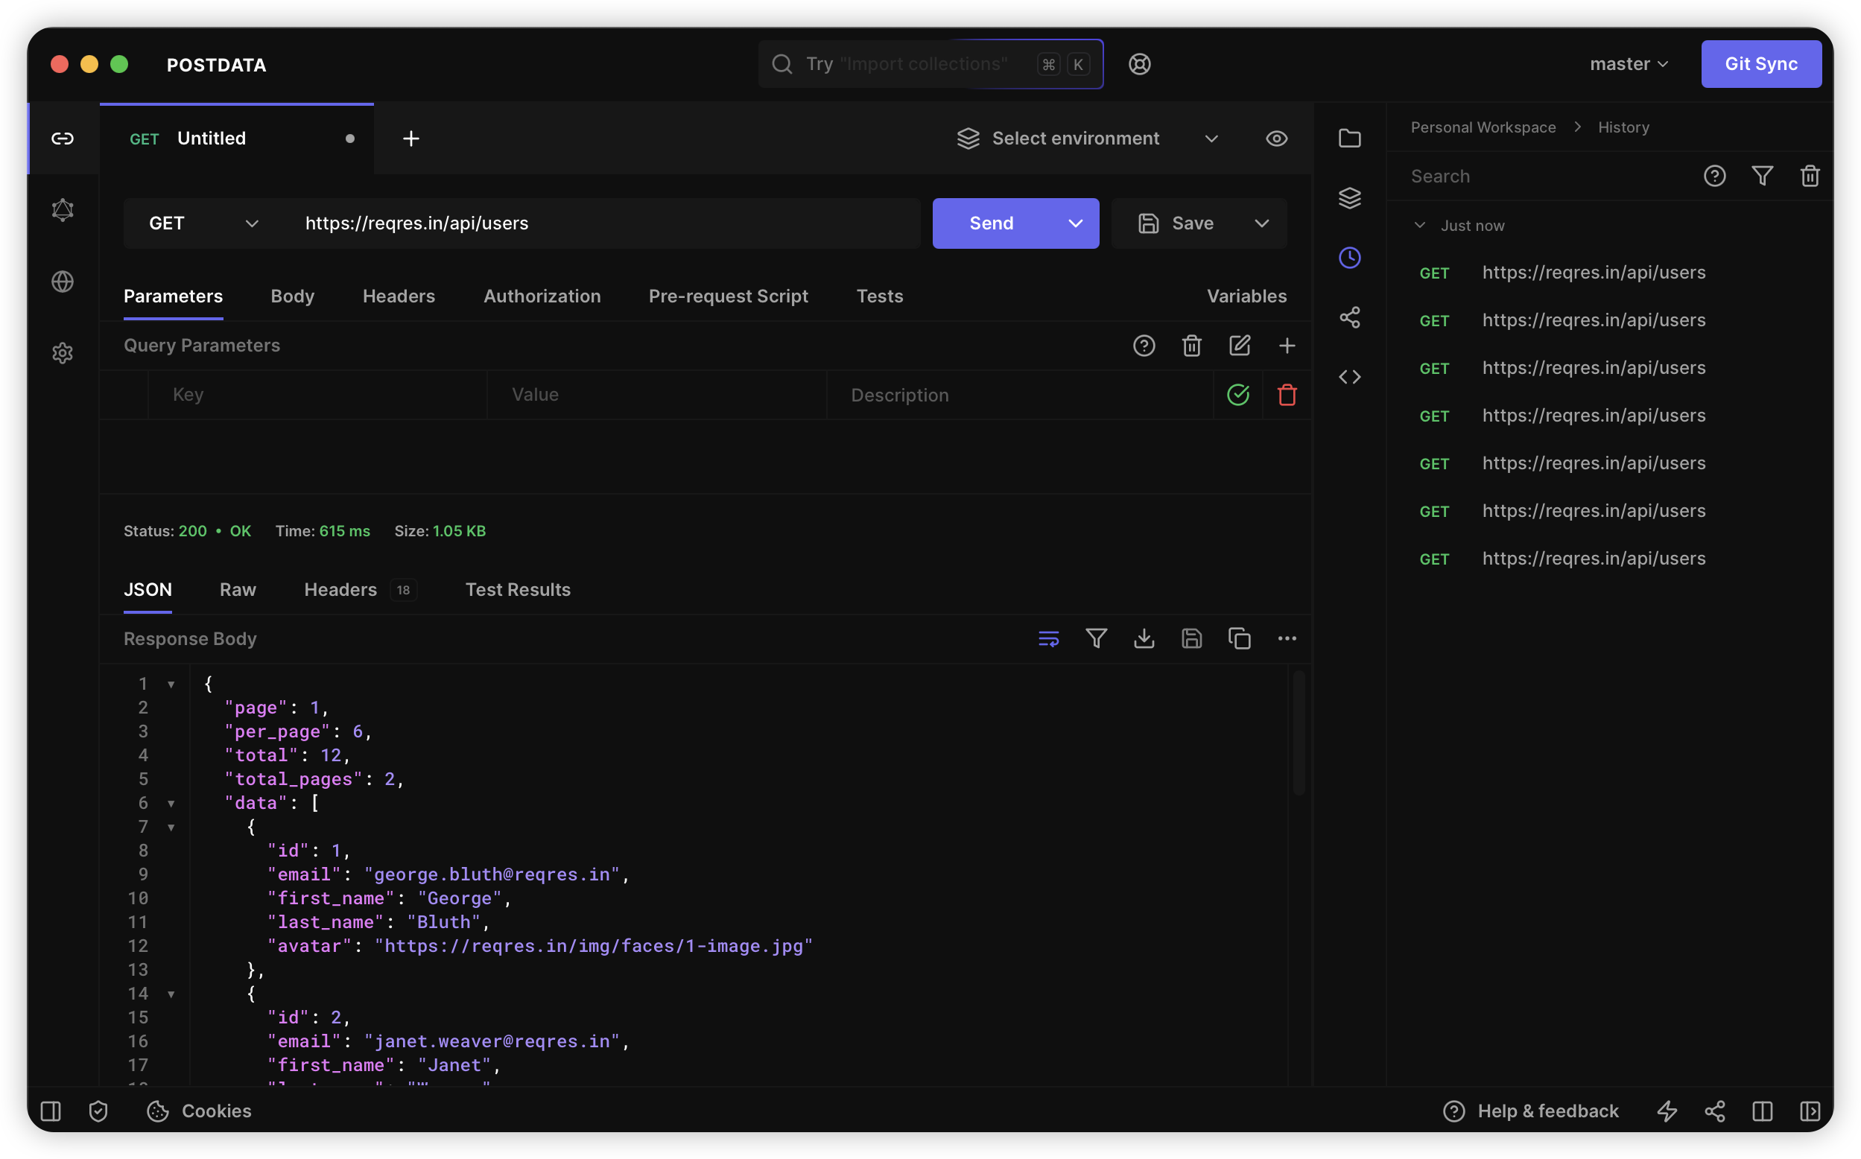1861x1159 pixels.
Task: Click the Send request button
Action: (991, 223)
